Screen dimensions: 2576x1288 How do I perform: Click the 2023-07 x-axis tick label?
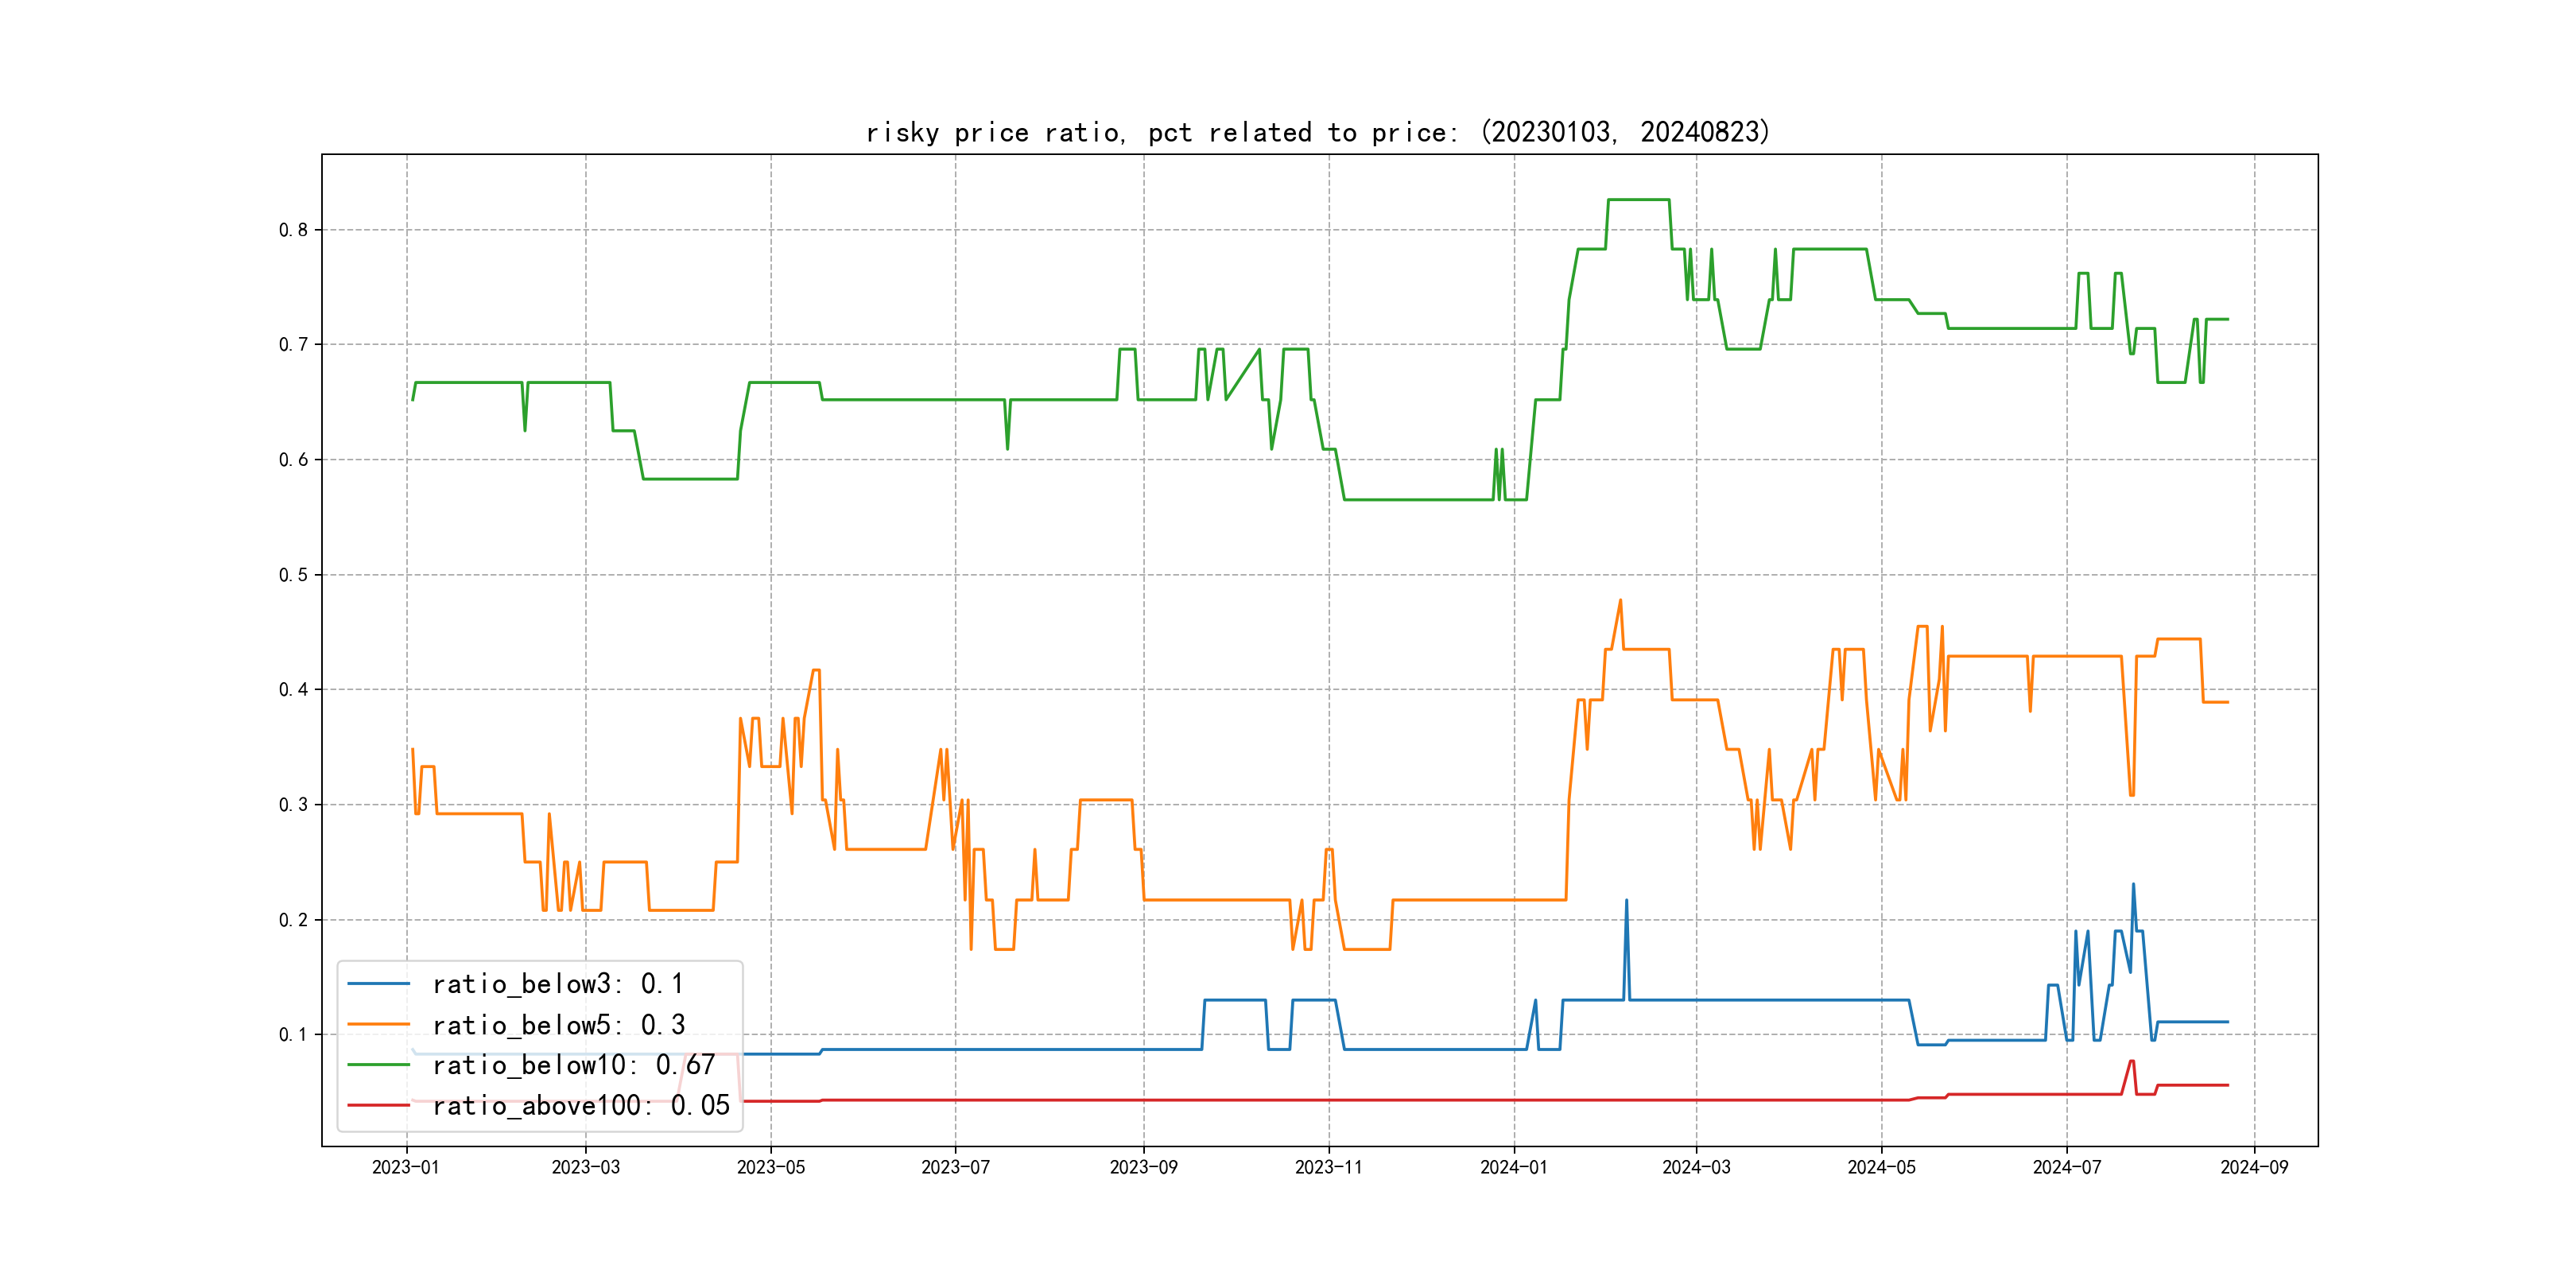pyautogui.click(x=955, y=1167)
